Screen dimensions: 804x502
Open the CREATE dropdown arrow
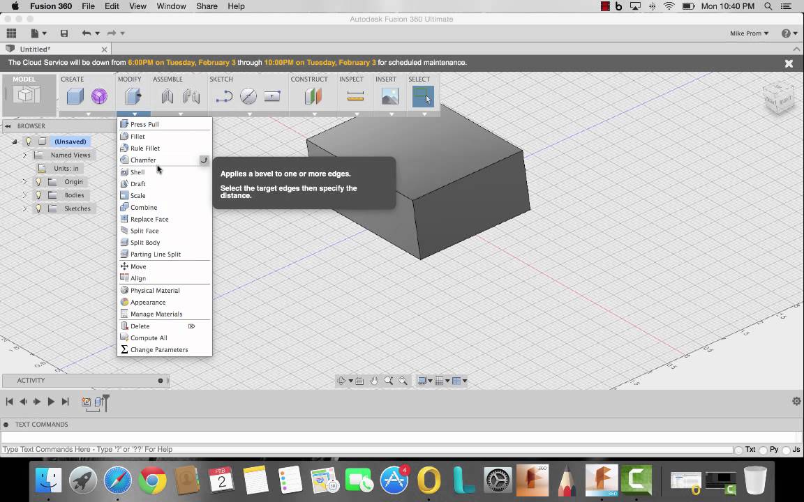tap(88, 114)
